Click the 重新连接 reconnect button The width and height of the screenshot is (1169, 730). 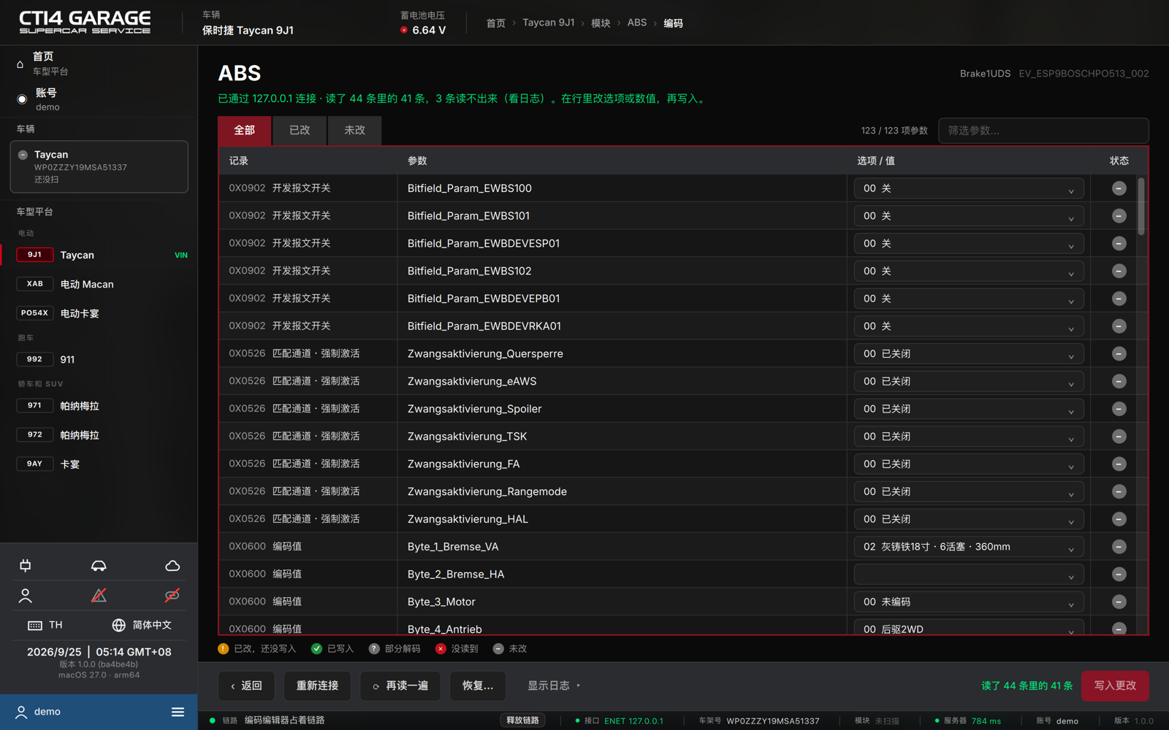[317, 685]
